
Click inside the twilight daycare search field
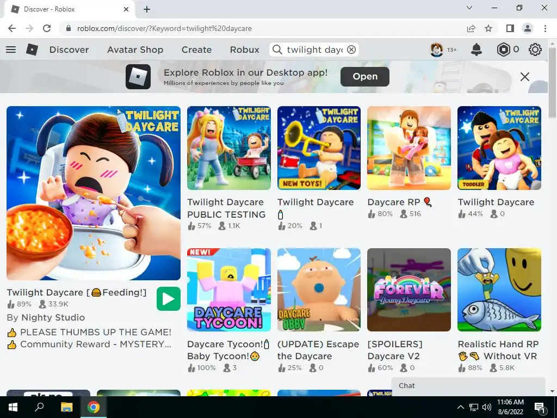pos(314,50)
